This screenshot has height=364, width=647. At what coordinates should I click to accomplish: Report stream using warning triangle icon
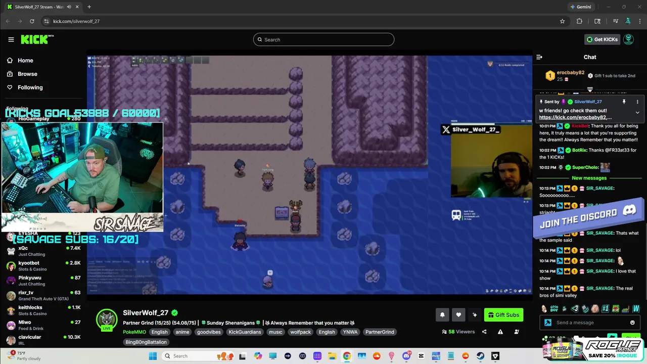pyautogui.click(x=500, y=332)
